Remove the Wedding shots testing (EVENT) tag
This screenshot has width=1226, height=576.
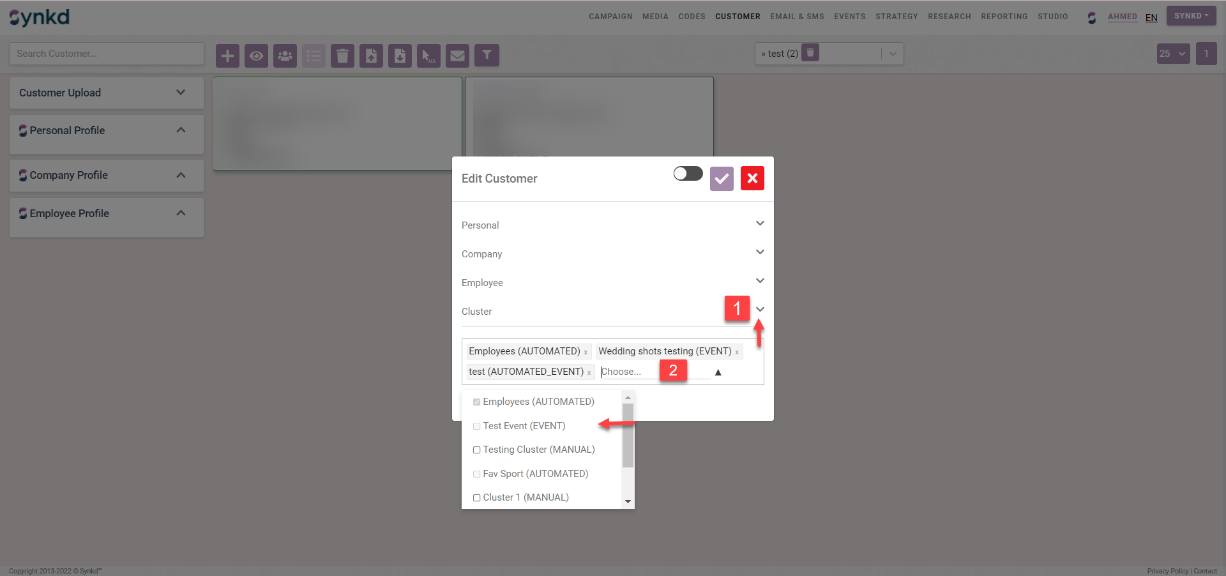(x=737, y=352)
